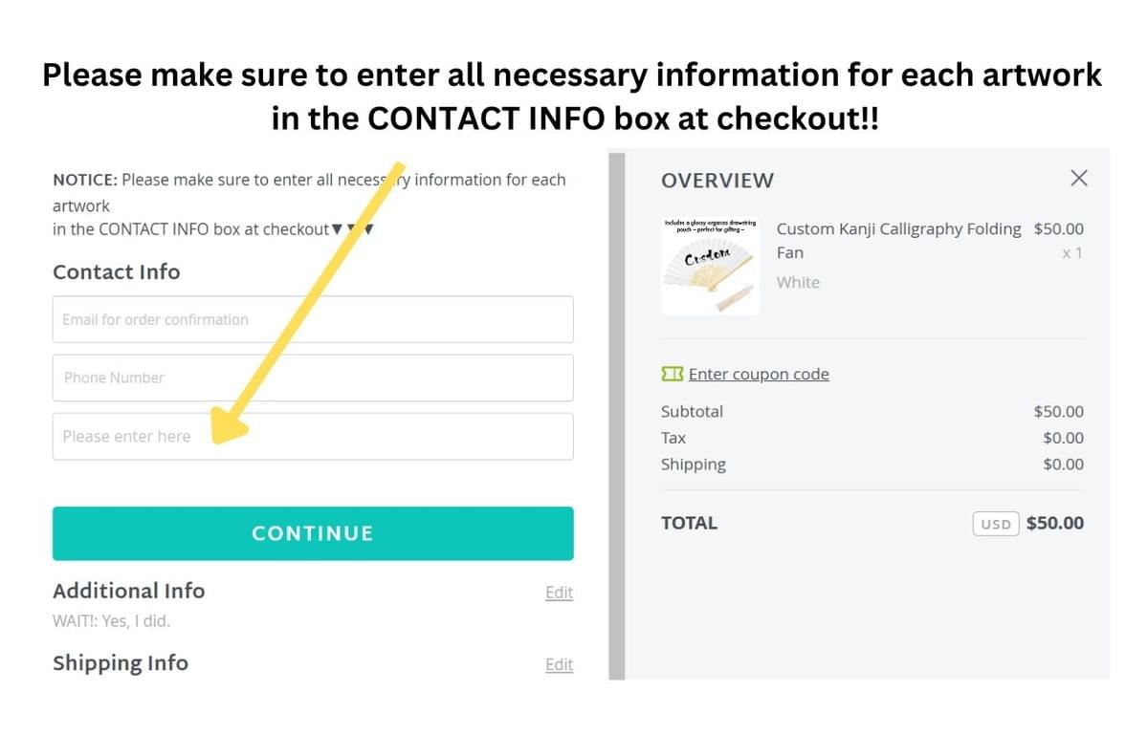Expand the Additional Info heading
Screen dimensions: 1148x756
tap(128, 591)
